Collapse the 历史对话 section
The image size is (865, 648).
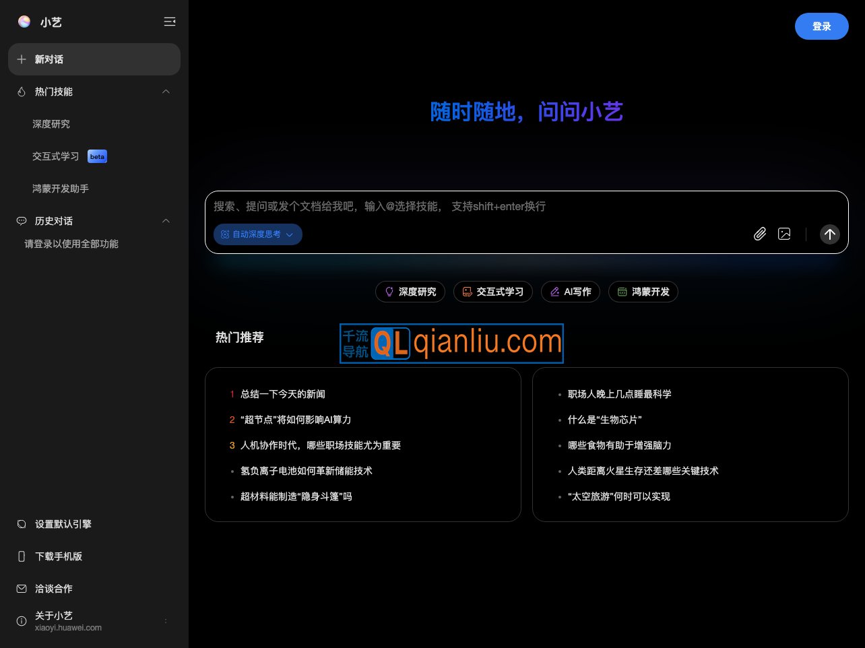coord(166,221)
